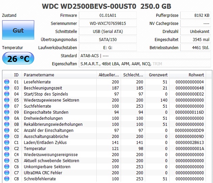Screen dimensions: 213x183
Task: Click status icon of Laden/Entladen Zyklus
Action: coord(7,143)
